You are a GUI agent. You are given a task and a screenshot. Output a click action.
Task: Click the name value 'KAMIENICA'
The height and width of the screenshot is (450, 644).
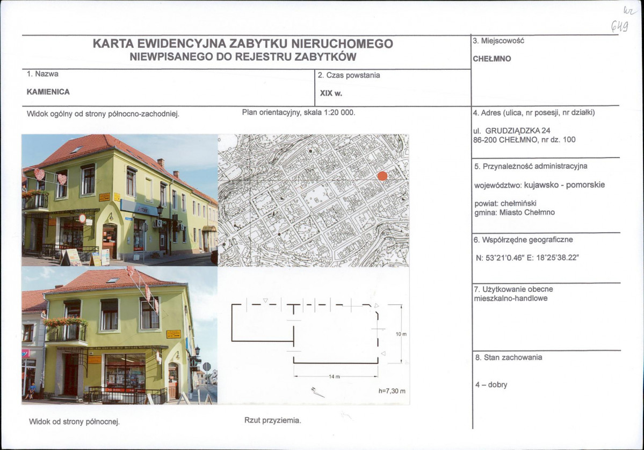48,92
